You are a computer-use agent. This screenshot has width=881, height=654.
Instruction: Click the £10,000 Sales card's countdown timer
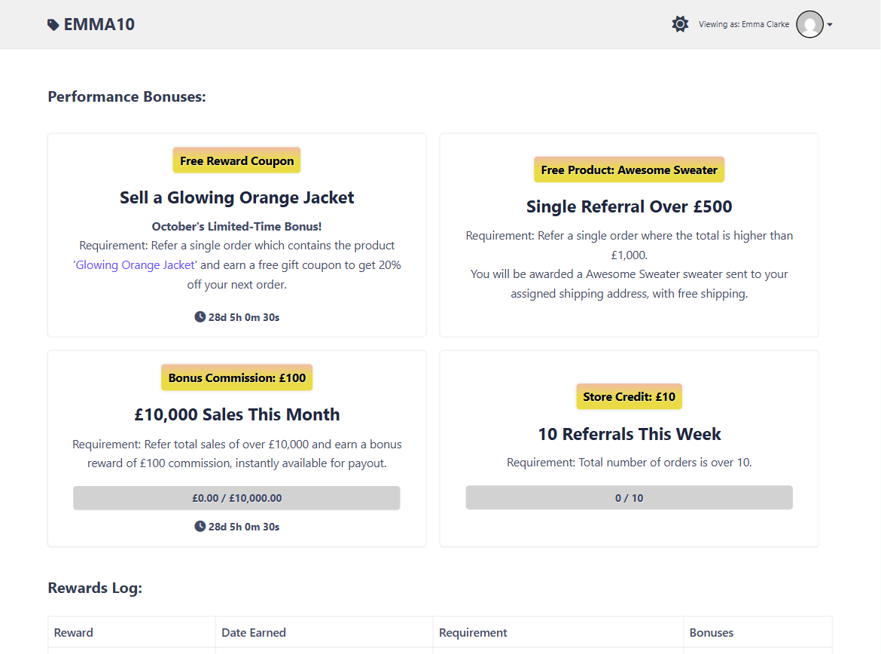(x=236, y=527)
